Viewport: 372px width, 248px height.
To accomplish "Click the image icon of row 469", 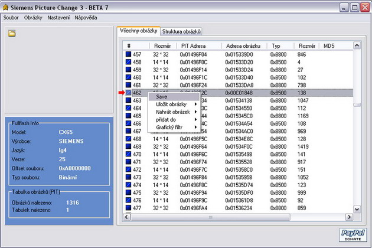I will pos(128,146).
